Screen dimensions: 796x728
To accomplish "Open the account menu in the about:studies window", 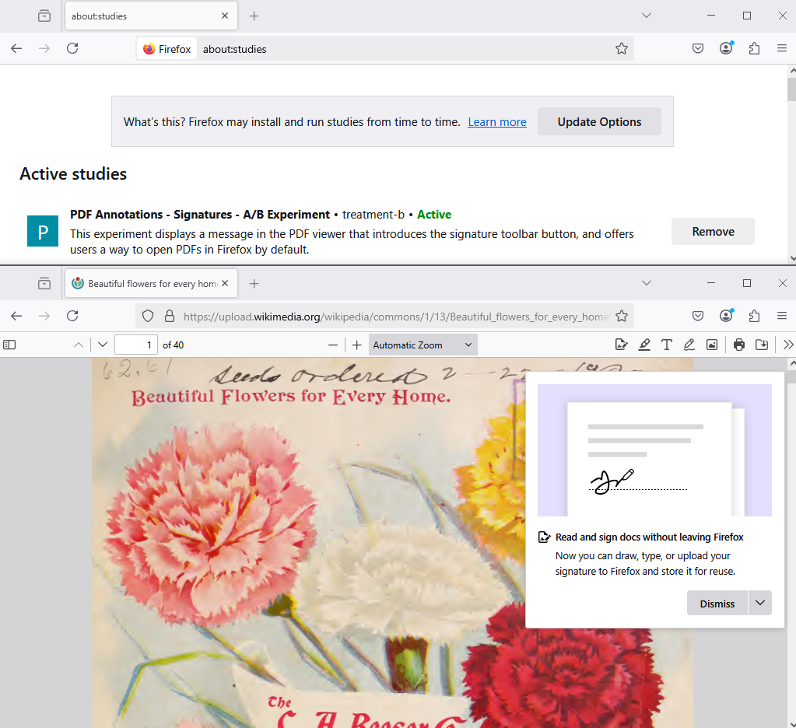I will click(x=727, y=48).
